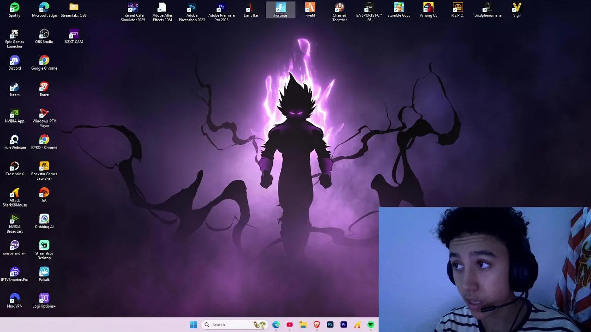591x332 pixels.
Task: Open the Attack Shark taskbar icon
Action: coord(357,325)
